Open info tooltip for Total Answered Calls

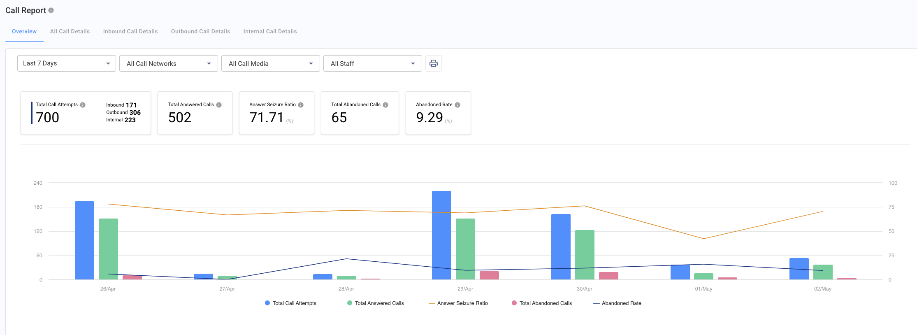pyautogui.click(x=219, y=105)
